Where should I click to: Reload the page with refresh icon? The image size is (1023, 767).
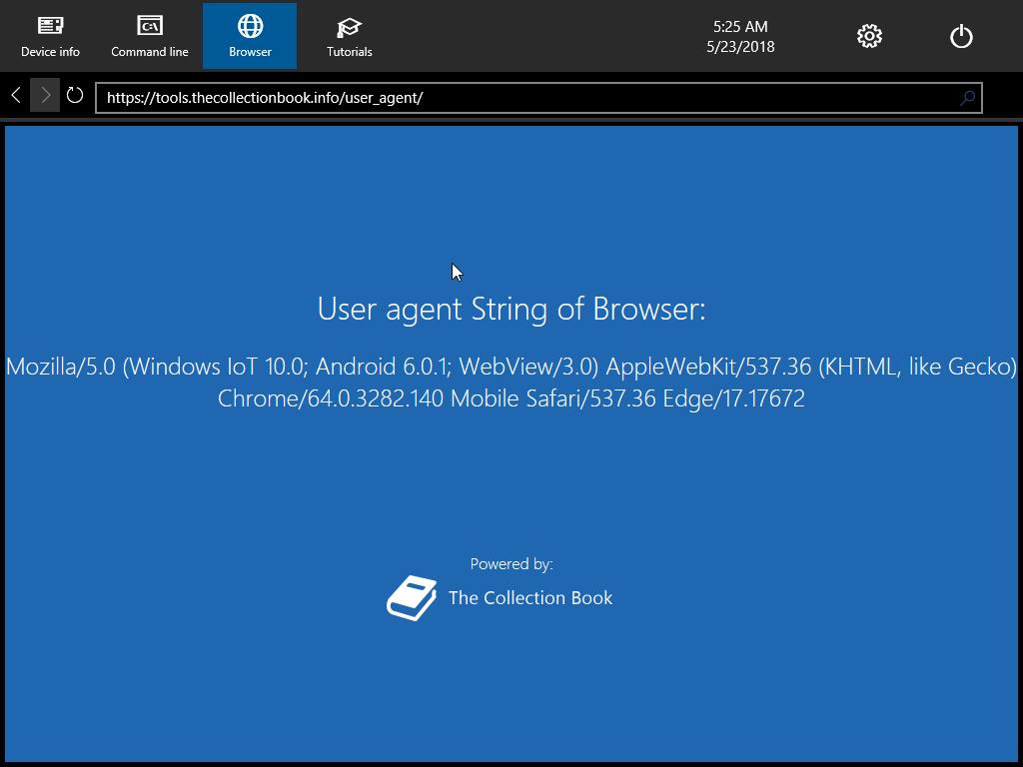point(74,95)
